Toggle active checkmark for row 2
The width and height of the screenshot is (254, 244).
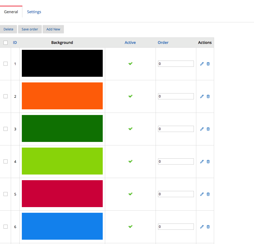[131, 96]
